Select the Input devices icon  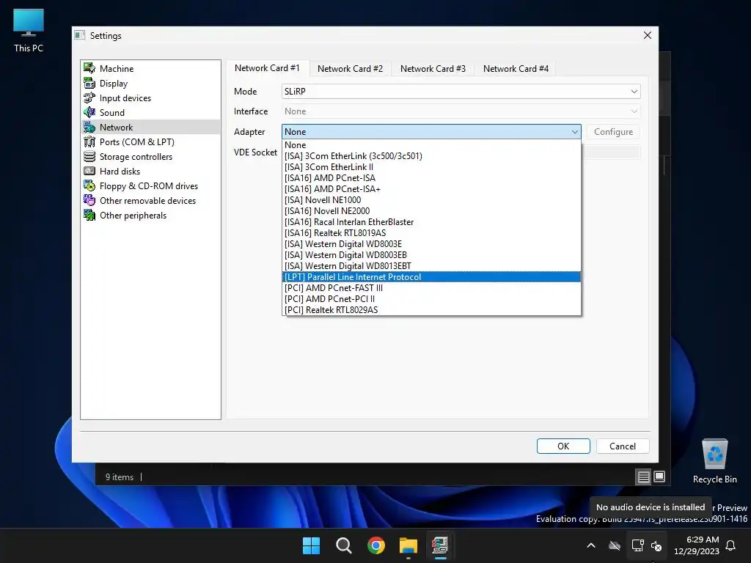[x=89, y=97]
